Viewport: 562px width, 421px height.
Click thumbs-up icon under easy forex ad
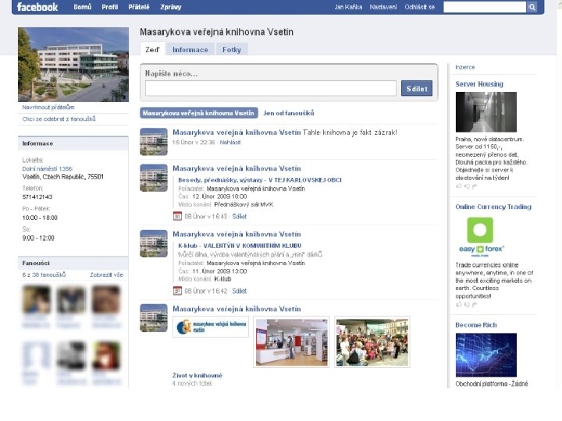point(459,305)
